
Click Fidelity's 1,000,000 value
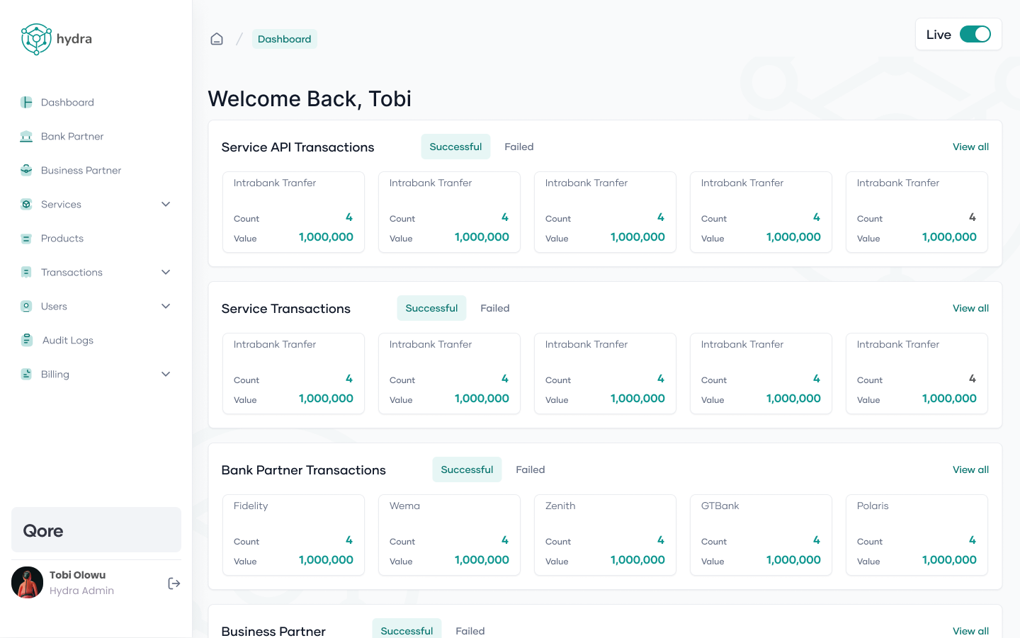tap(326, 559)
